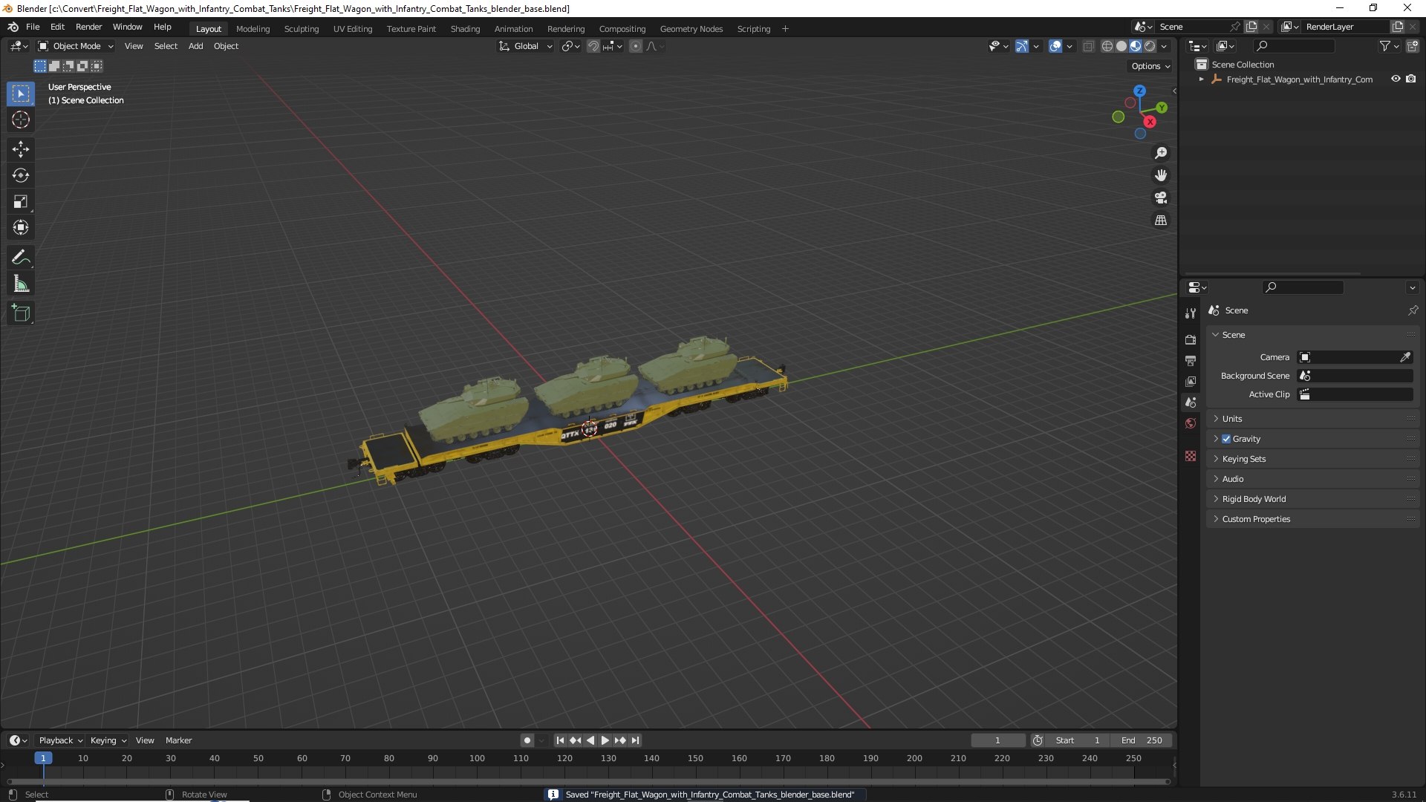Activate the Rotate tool

(x=21, y=175)
